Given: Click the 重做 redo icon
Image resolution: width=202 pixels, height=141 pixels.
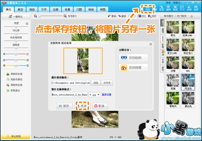Looking at the screenshot, I should (x=122, y=16).
